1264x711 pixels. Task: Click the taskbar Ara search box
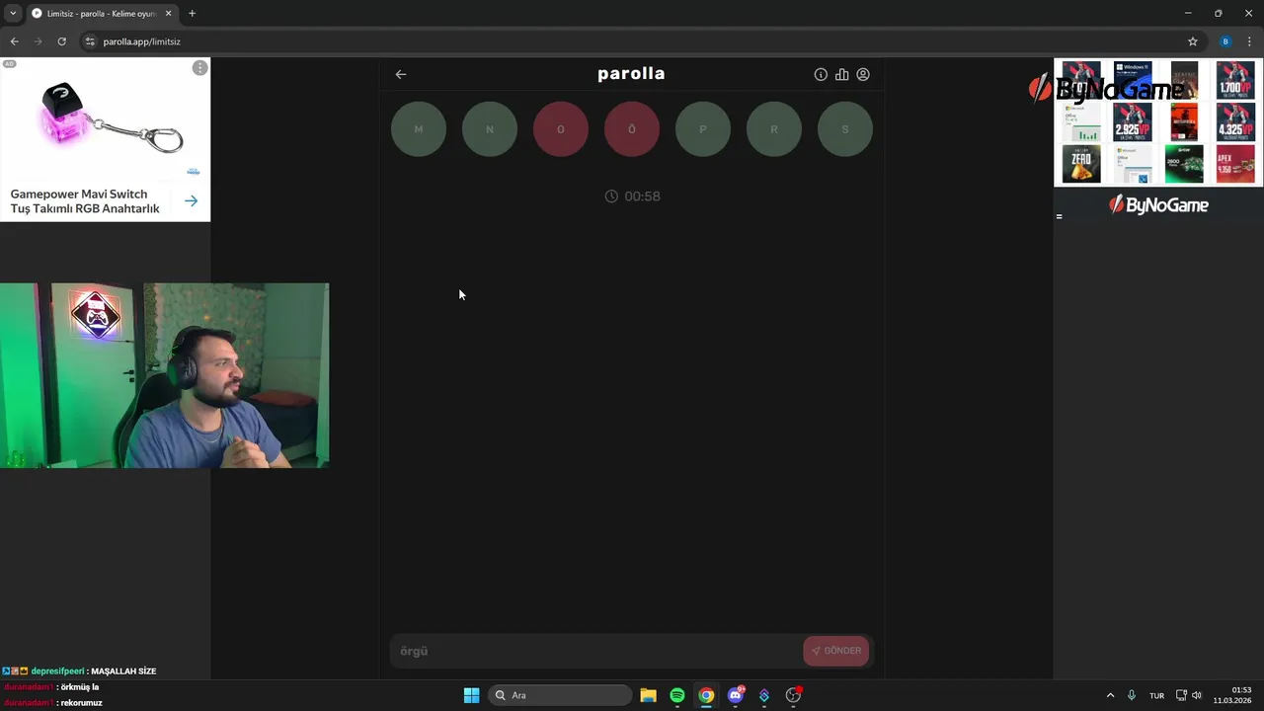pyautogui.click(x=561, y=695)
